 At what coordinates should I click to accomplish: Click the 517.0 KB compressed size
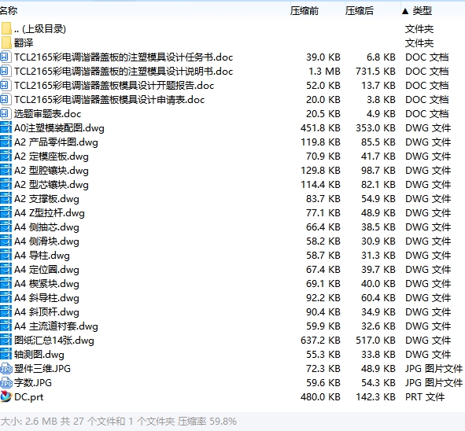[375, 341]
